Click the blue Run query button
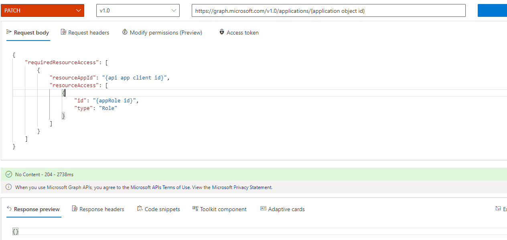Viewport: 507px width, 240px height. point(492,10)
